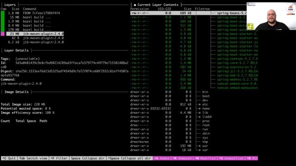The height and width of the screenshot is (166, 296).
Task: Expand the lib64 directory node
Action: (199, 117)
